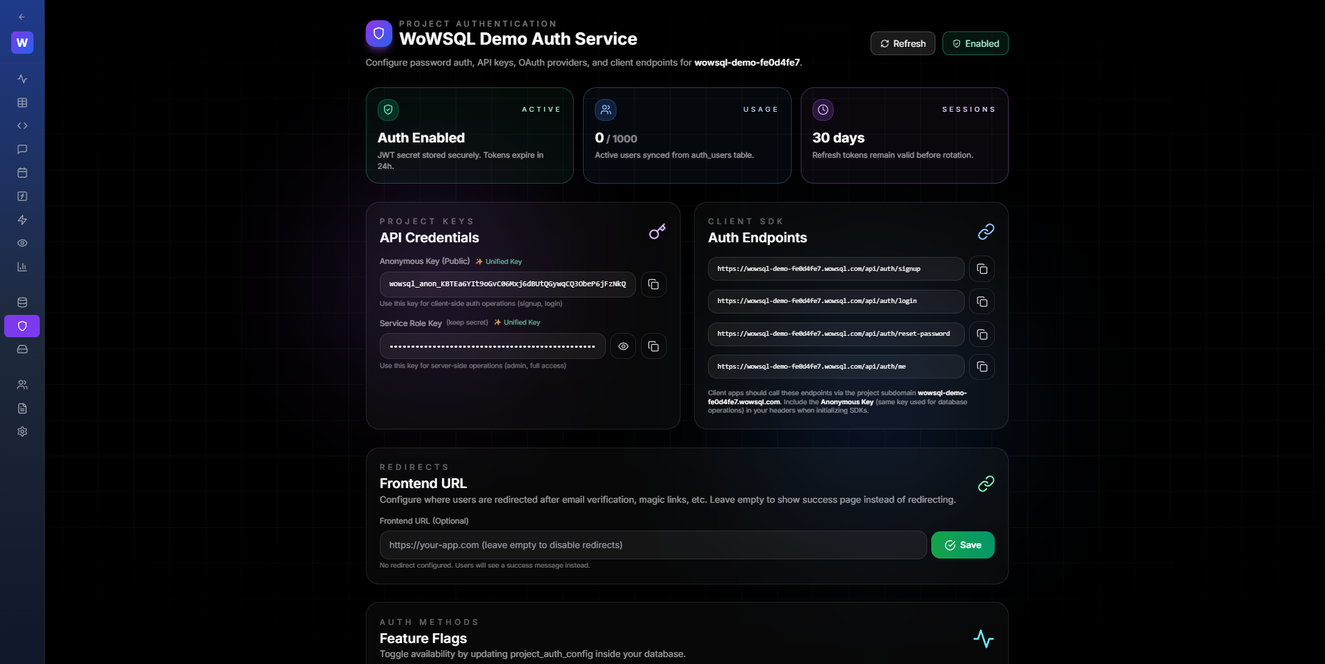
Task: Select the Table editor sidebar icon
Action: click(x=22, y=103)
